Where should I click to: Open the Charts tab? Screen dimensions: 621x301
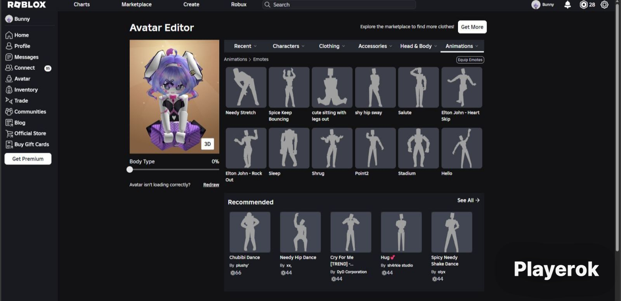tap(82, 5)
